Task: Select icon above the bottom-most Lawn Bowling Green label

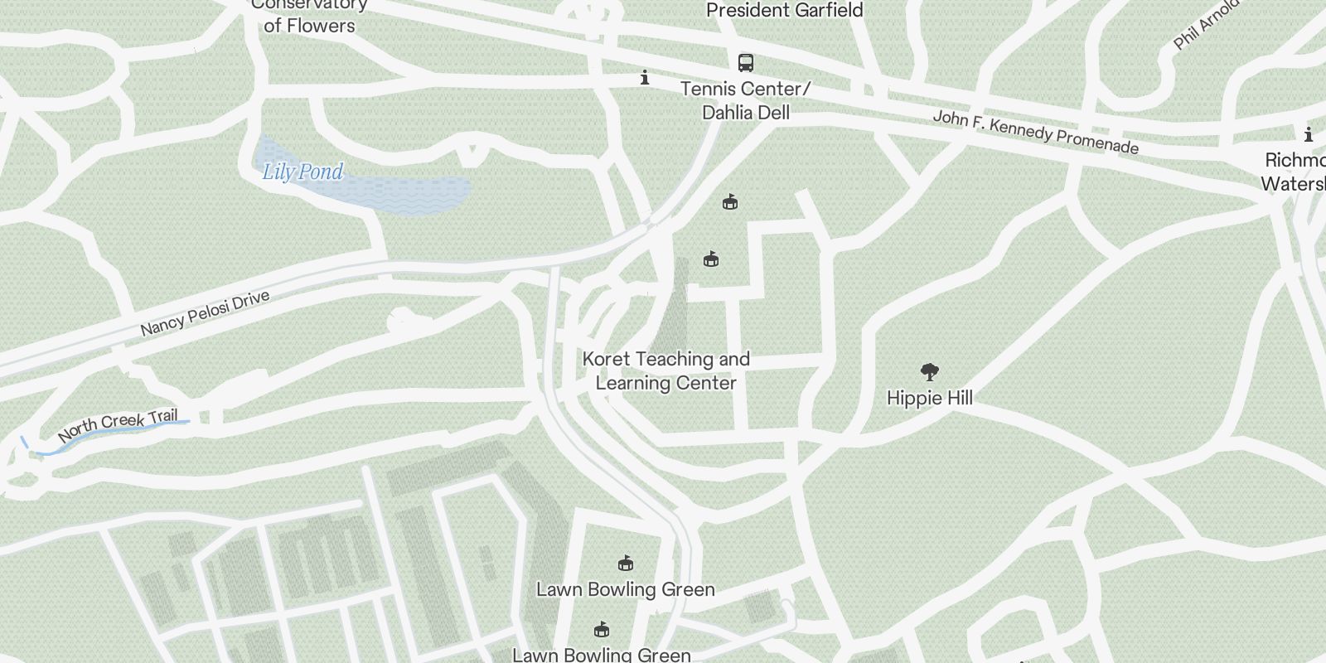Action: pos(602,629)
